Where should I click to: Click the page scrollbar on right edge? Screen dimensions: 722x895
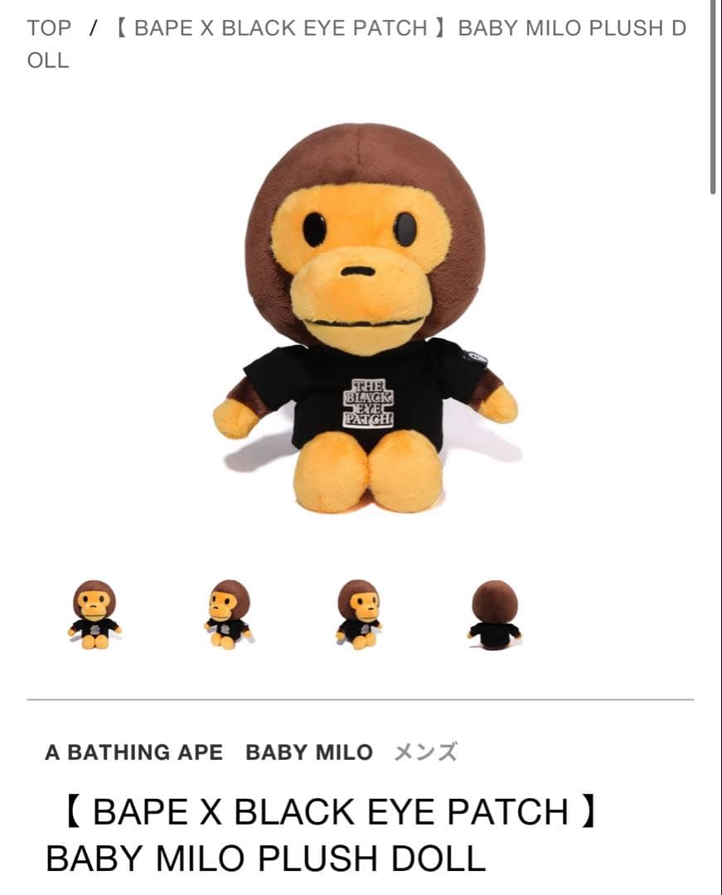coord(713,97)
